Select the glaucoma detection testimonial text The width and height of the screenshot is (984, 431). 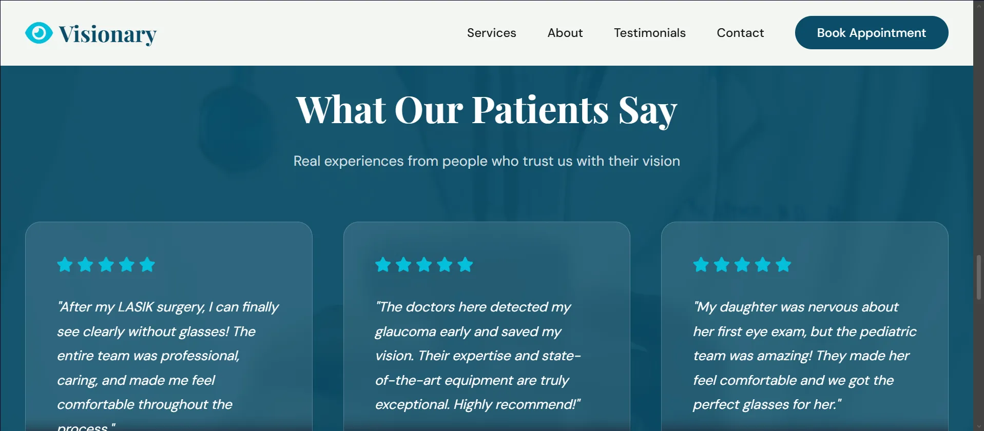(x=477, y=356)
